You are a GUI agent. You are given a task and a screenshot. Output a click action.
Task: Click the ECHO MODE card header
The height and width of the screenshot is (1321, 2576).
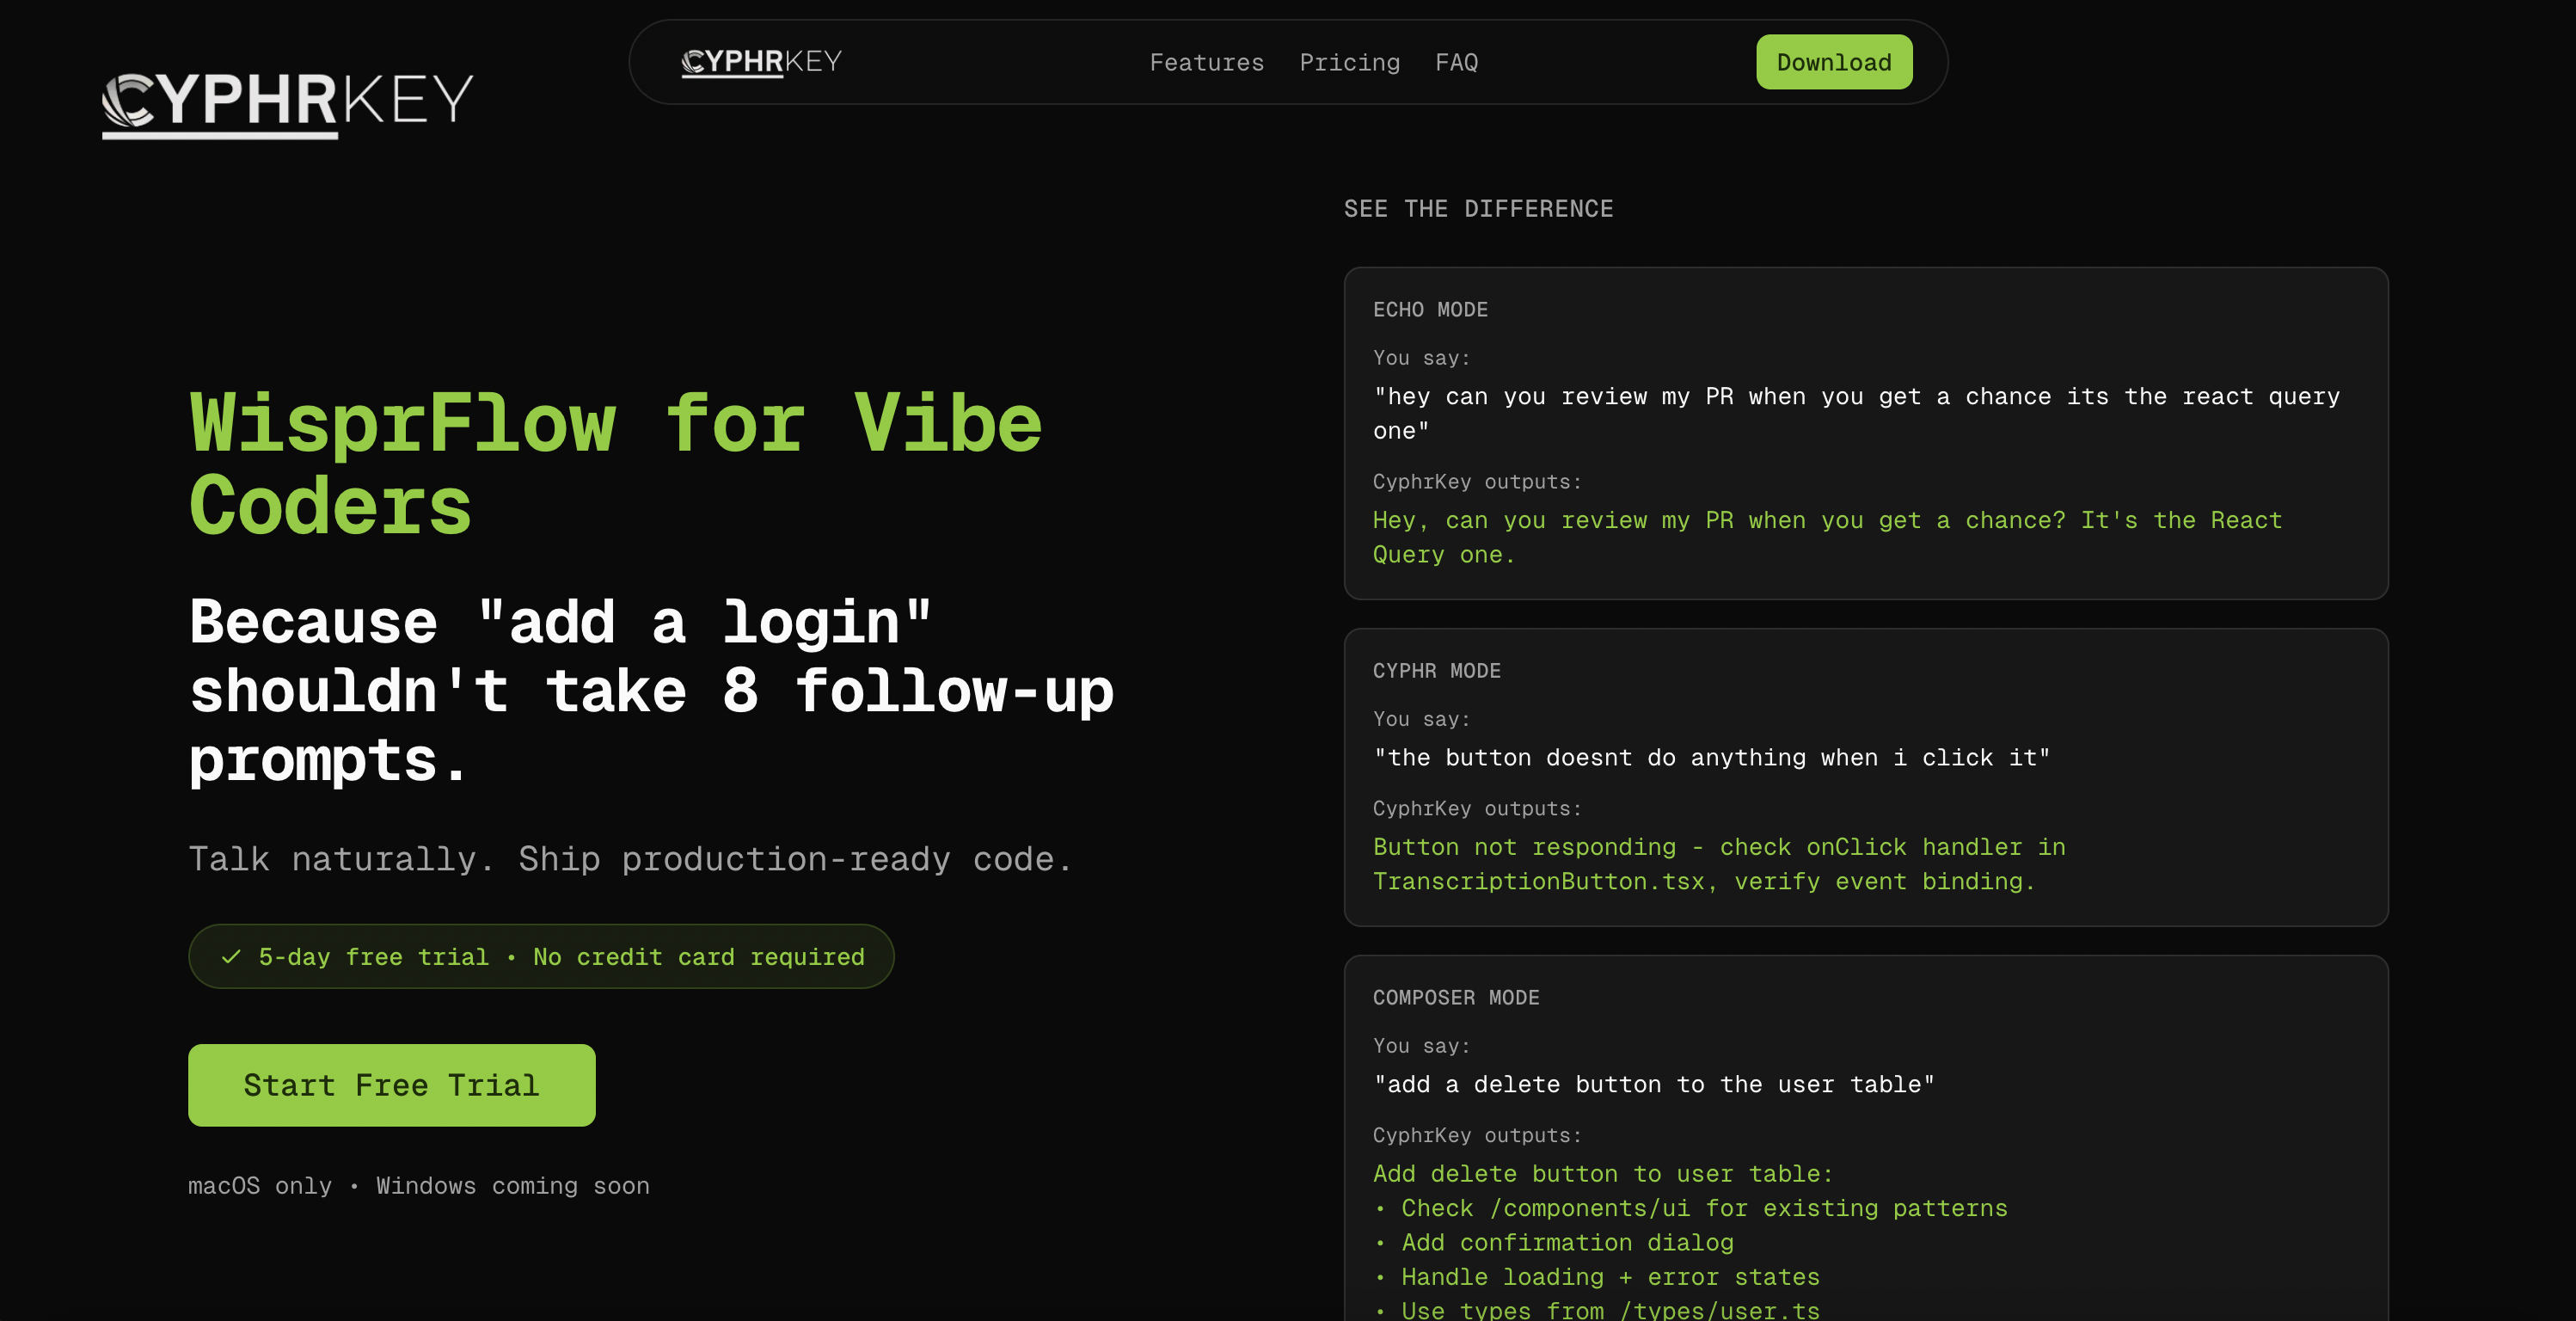(x=1430, y=310)
